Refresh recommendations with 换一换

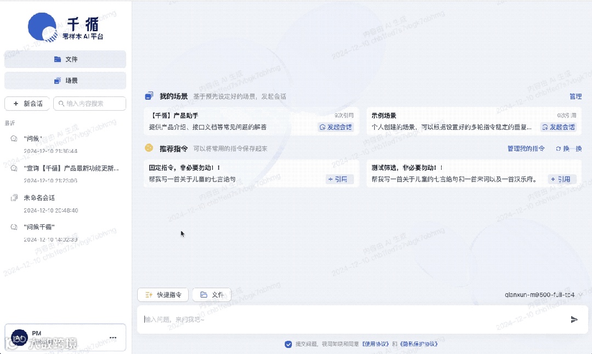[x=568, y=149]
